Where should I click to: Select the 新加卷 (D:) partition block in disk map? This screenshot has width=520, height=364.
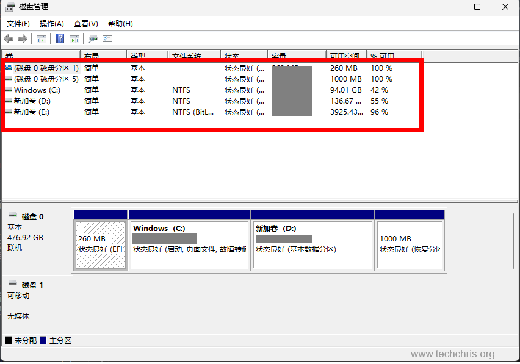312,244
